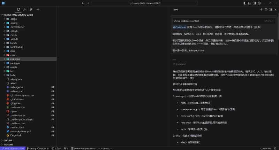Show more sidebar views chevron
279x150 pixels.
pos(38,10)
